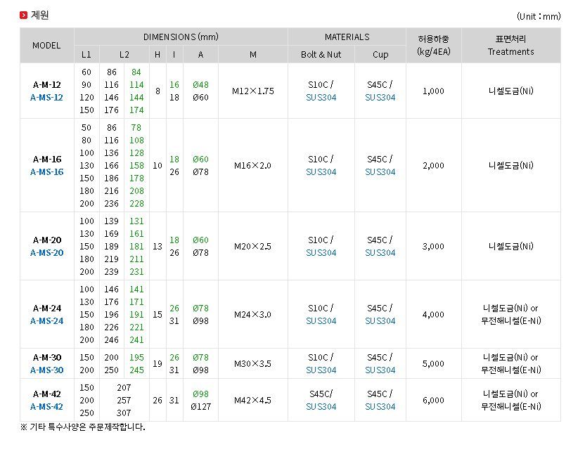Click the M column header

253,54
